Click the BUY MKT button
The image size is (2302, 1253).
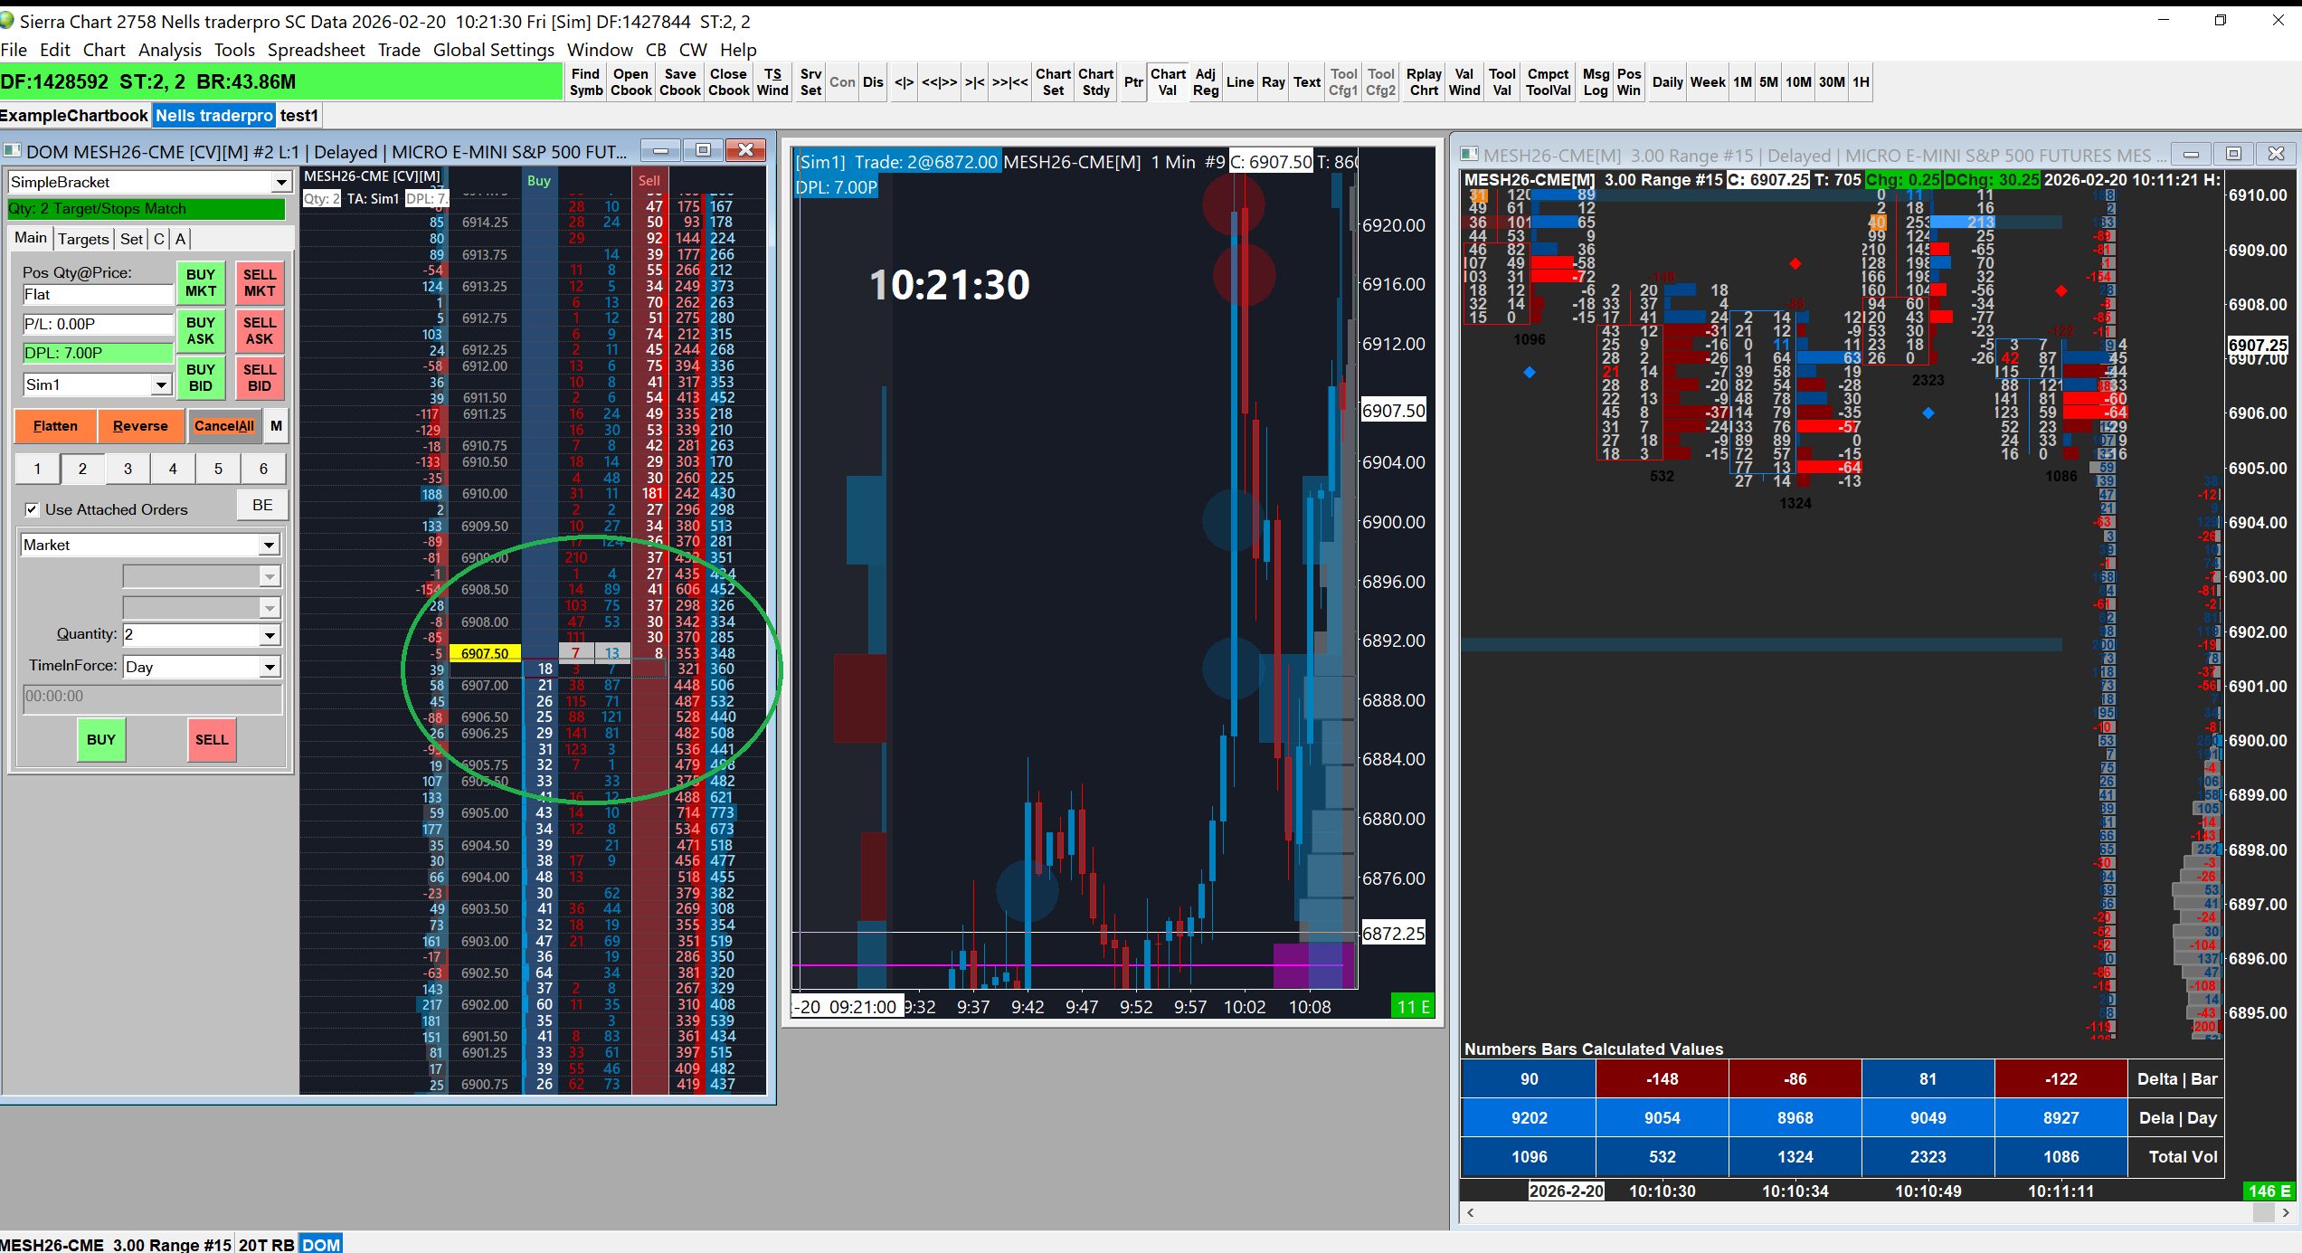pos(201,283)
